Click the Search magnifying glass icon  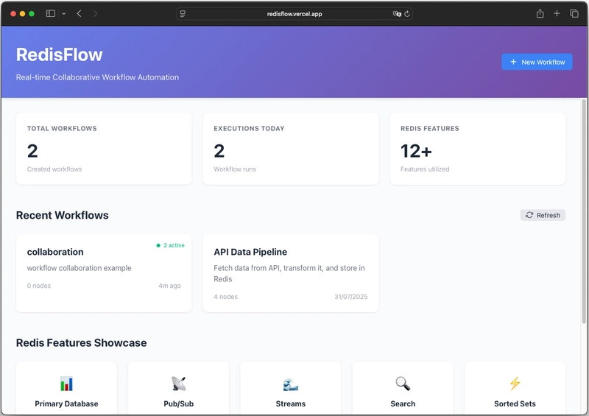(x=402, y=384)
